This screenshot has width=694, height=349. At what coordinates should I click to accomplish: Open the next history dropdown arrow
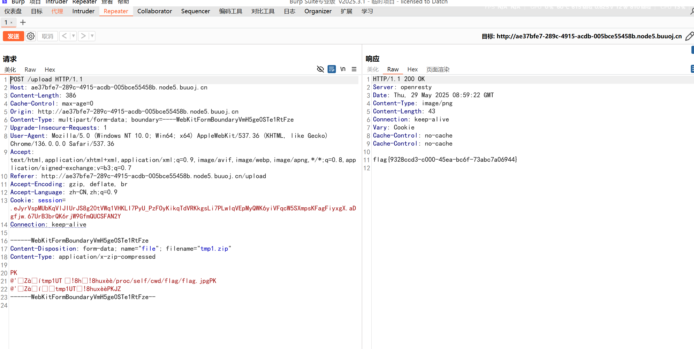(92, 36)
